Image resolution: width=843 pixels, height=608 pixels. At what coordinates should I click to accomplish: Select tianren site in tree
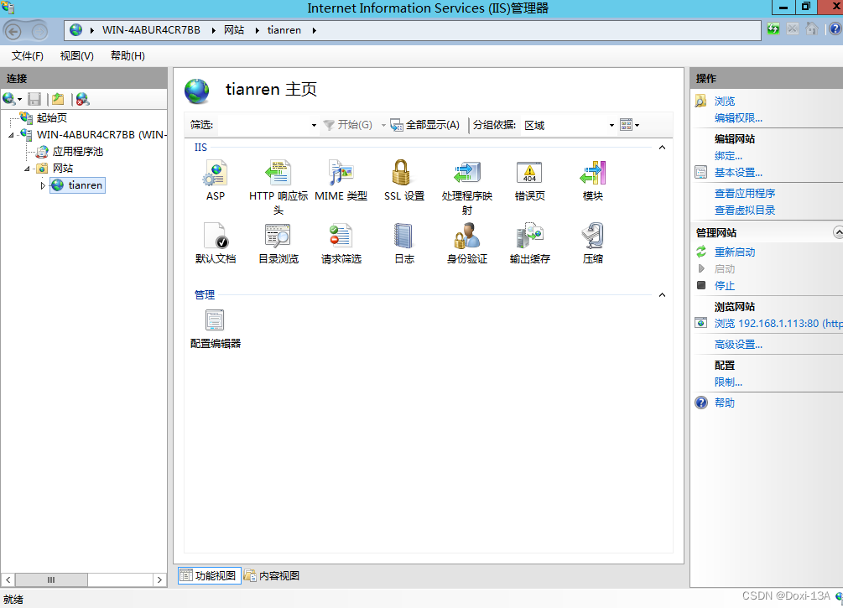pos(85,185)
